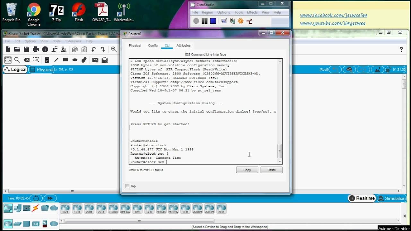Viewport: 411px width, 231px height.
Task: Add a simple PDU envelope
Action: coord(95,60)
